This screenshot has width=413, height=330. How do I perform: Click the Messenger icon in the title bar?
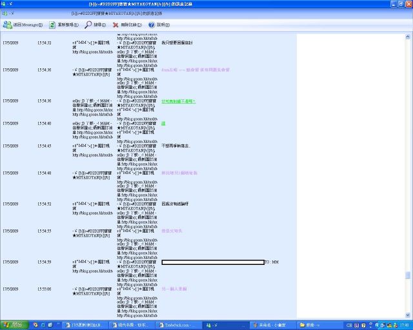(3, 4)
